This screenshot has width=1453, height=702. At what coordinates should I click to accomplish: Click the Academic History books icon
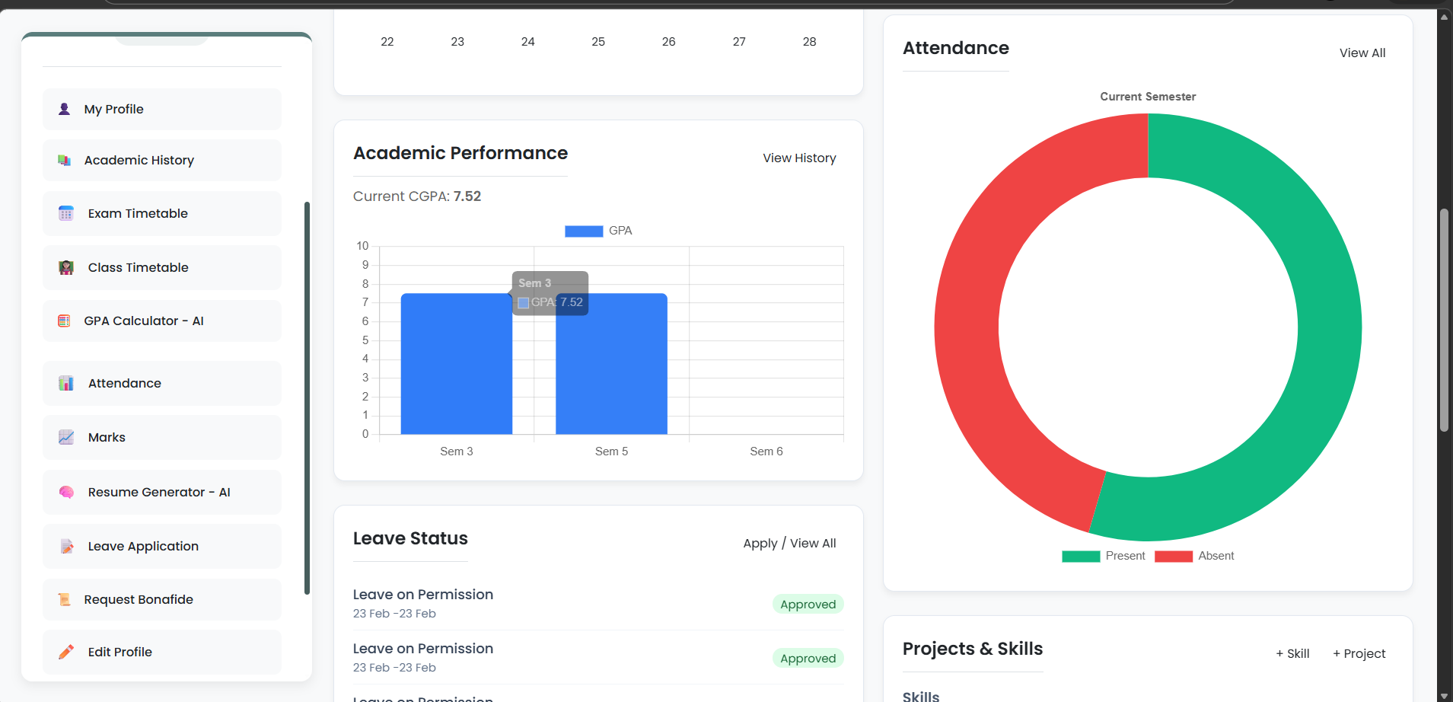65,160
